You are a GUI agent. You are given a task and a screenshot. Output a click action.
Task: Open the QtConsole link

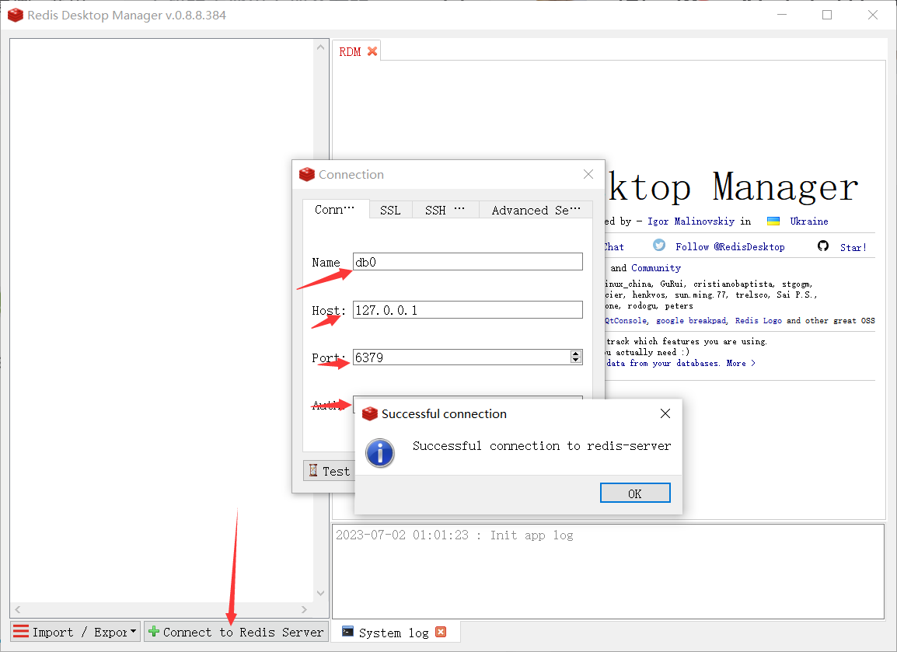click(626, 321)
